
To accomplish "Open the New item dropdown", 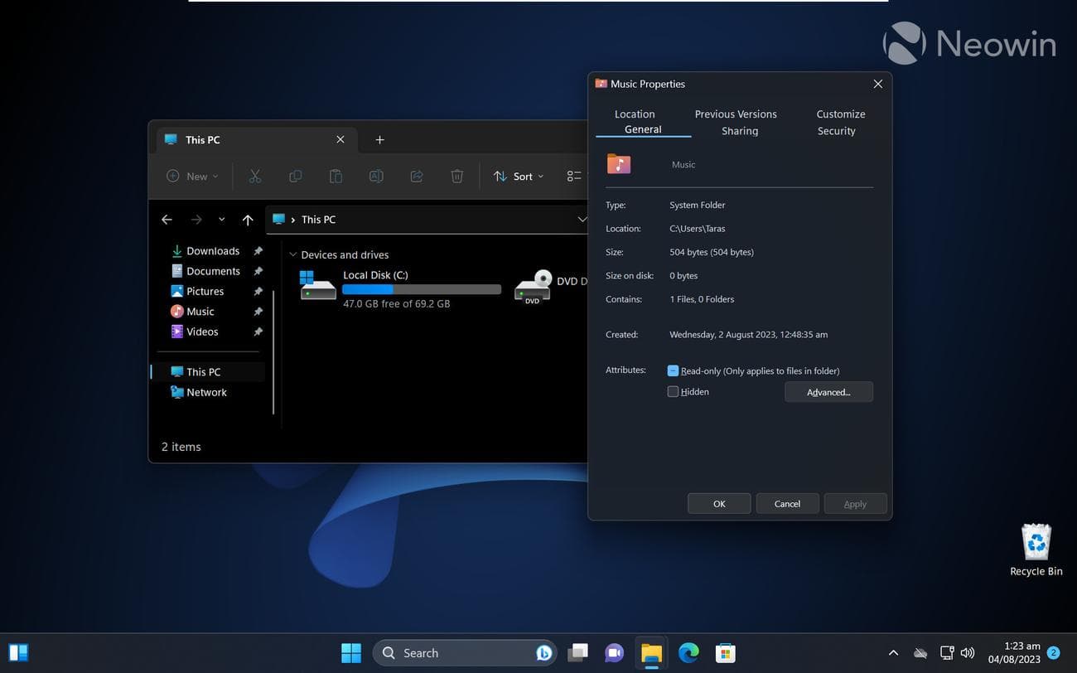I will pyautogui.click(x=193, y=177).
